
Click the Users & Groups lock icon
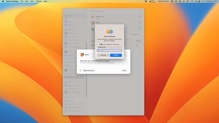tap(109, 30)
